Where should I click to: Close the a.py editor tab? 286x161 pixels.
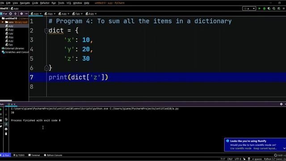coord(41,14)
